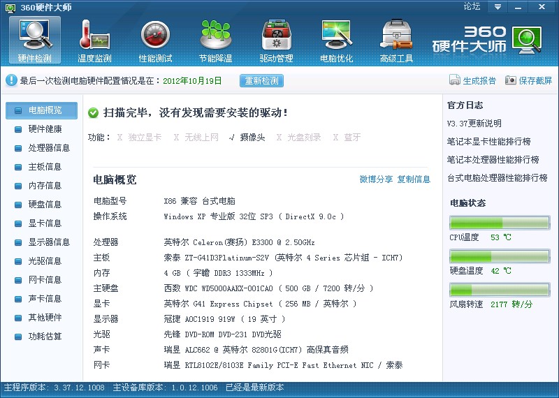Click the 电脑型号 value X86 兼容 台式电脑
Image resolution: width=559 pixels, height=398 pixels.
point(200,201)
